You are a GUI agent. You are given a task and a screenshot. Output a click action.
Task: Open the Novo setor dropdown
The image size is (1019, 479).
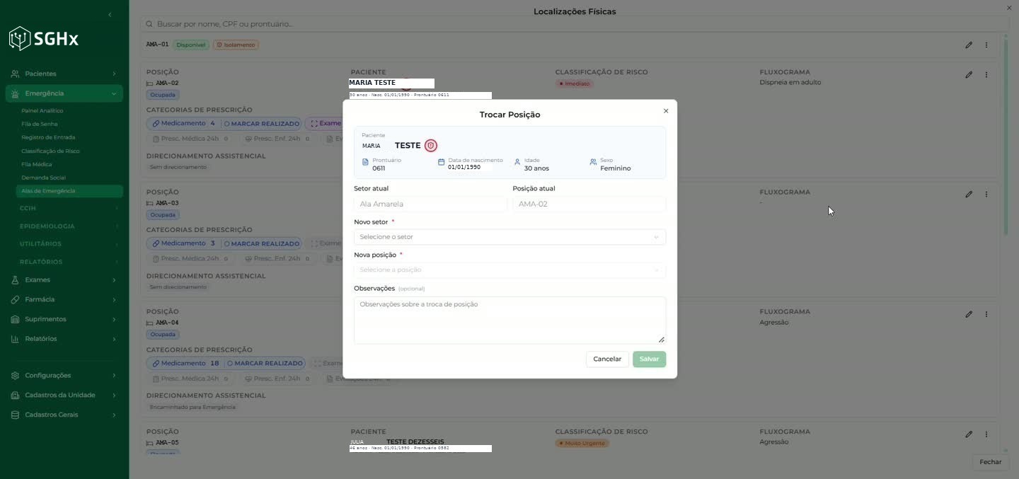509,237
